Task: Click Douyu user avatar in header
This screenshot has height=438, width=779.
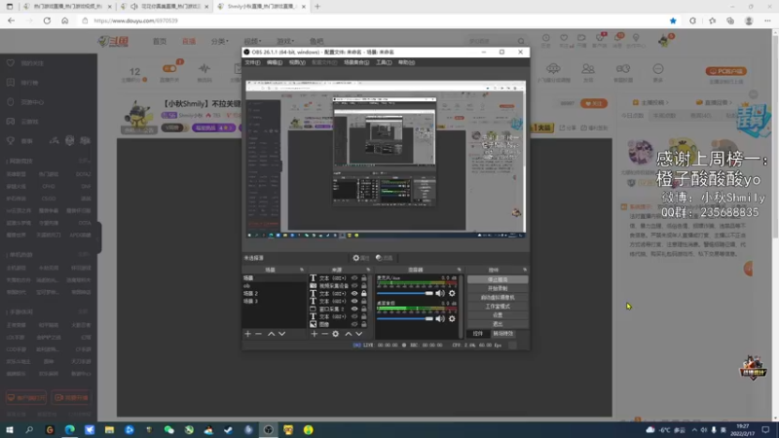Action: click(x=664, y=41)
